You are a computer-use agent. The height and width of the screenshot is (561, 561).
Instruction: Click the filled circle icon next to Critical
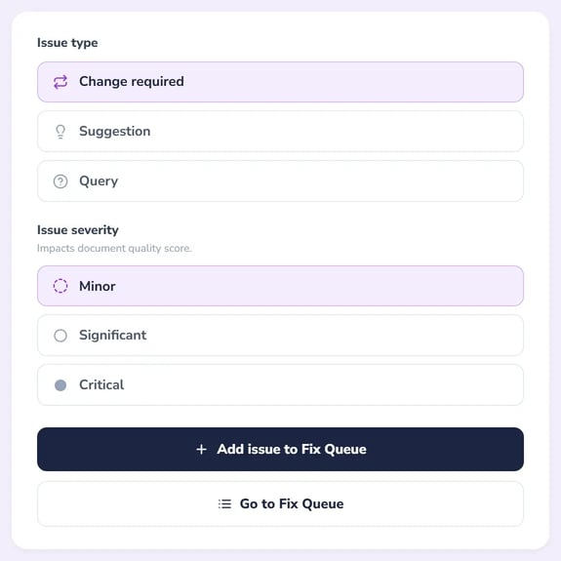pyautogui.click(x=60, y=385)
